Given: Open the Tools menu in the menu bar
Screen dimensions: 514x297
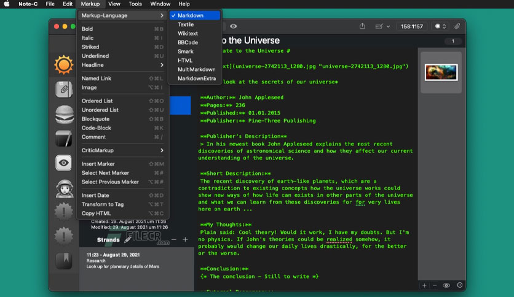Looking at the screenshot, I should click(135, 4).
